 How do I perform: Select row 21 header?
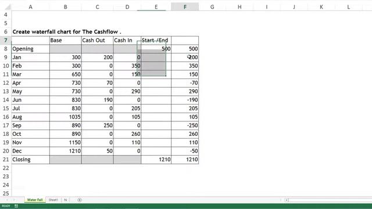pos(6,160)
